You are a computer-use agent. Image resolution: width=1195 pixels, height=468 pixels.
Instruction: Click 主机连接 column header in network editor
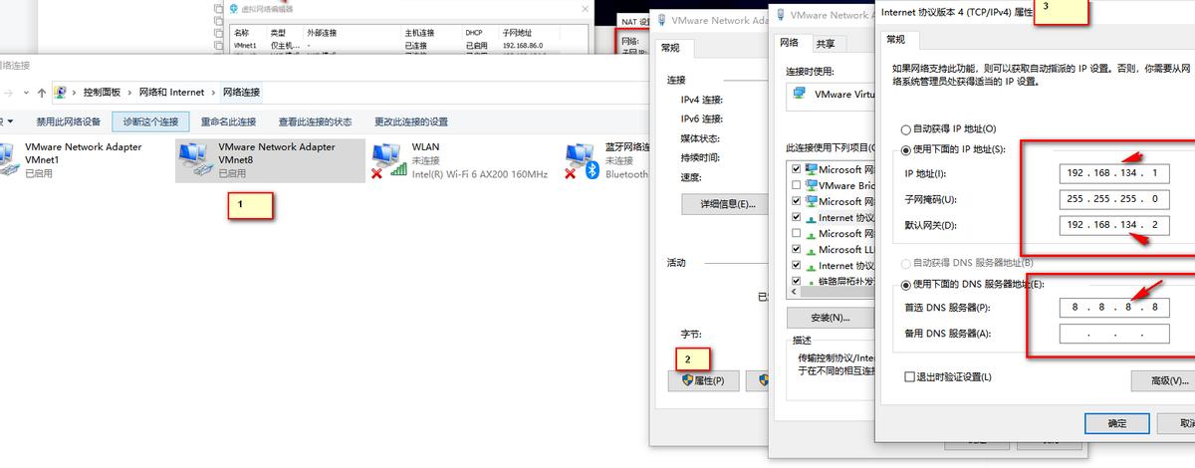pyautogui.click(x=417, y=33)
